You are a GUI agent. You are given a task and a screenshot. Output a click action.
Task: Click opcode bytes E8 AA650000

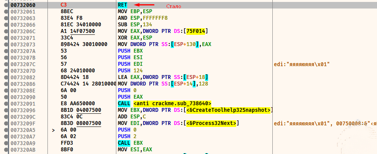[x=78, y=104]
